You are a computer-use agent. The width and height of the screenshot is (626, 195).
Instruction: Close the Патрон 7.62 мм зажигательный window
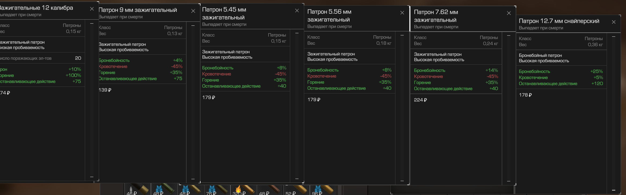[x=509, y=13]
